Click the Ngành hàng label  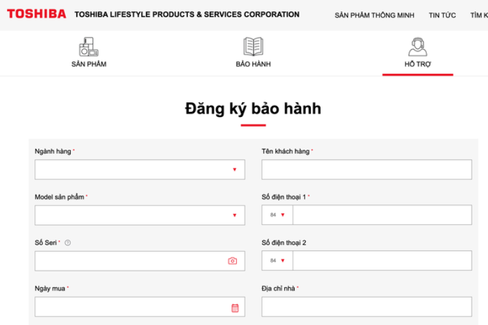(x=53, y=151)
